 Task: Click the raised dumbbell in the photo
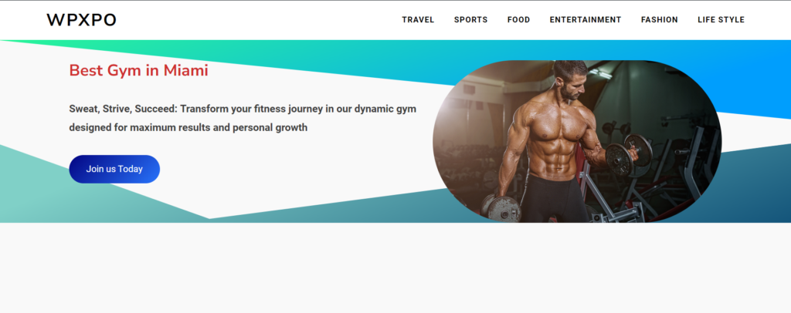pyautogui.click(x=628, y=153)
